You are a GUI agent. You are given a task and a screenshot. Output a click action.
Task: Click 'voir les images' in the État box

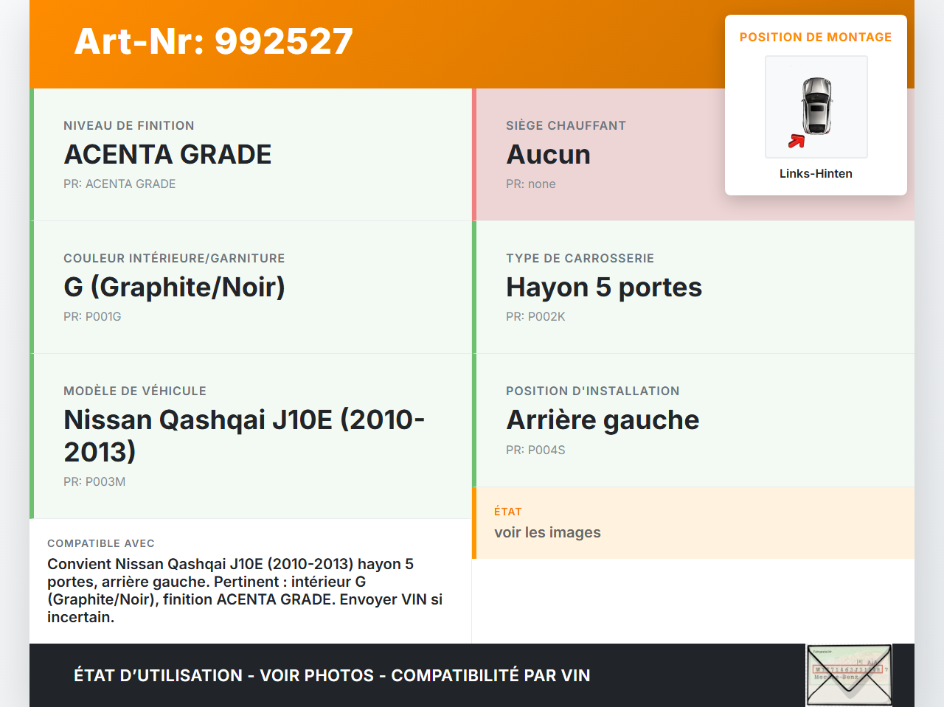click(547, 532)
